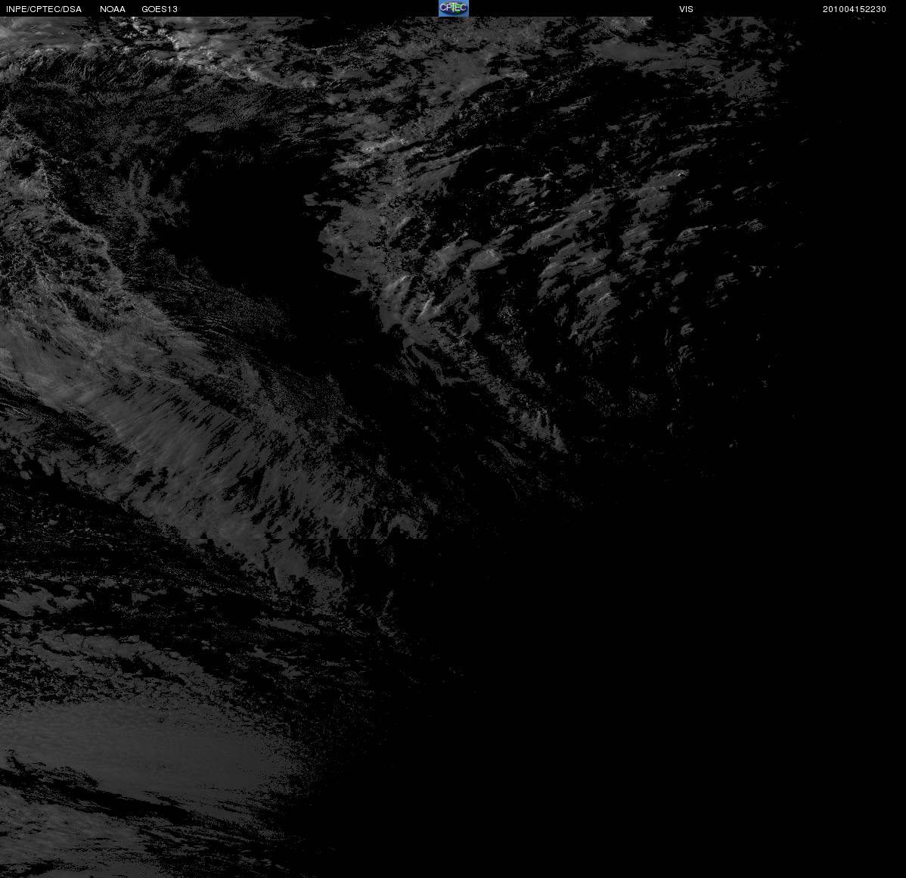Screen dimensions: 906x878
Task: Click the VIS channel label
Action: [686, 9]
